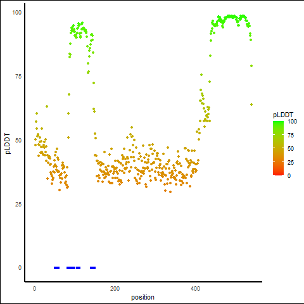Click the x-axis title position

point(142,298)
